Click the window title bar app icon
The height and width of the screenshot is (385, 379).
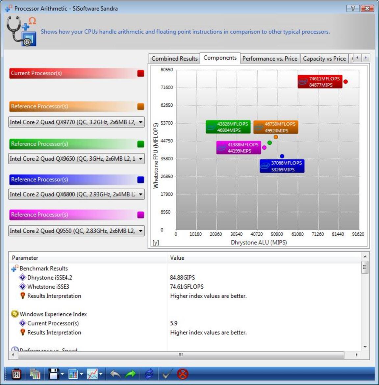tap(9, 8)
